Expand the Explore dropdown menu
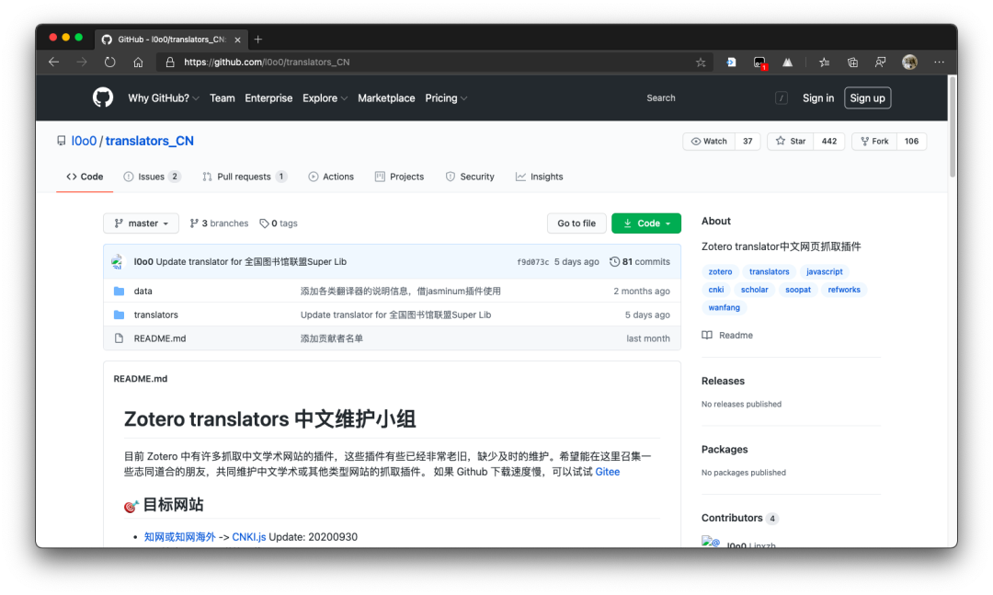This screenshot has height=595, width=993. point(325,98)
